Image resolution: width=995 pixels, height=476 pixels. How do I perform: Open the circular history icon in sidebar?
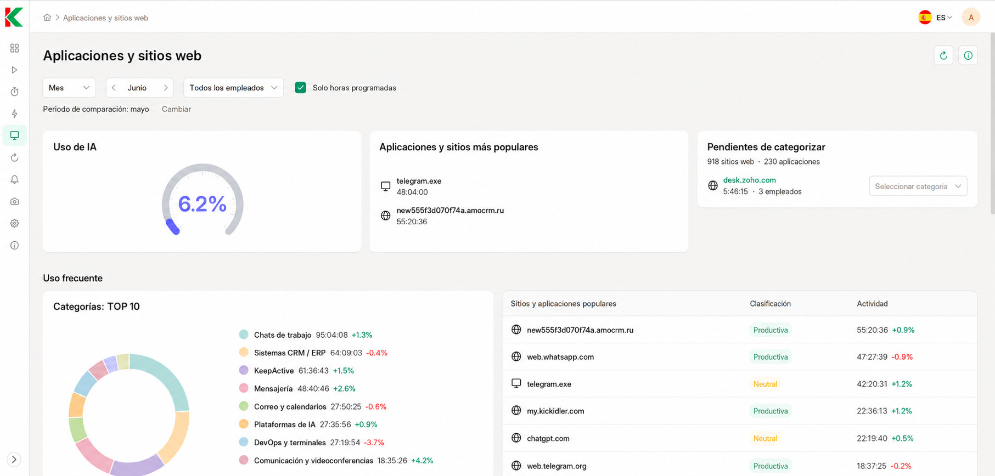tap(15, 158)
